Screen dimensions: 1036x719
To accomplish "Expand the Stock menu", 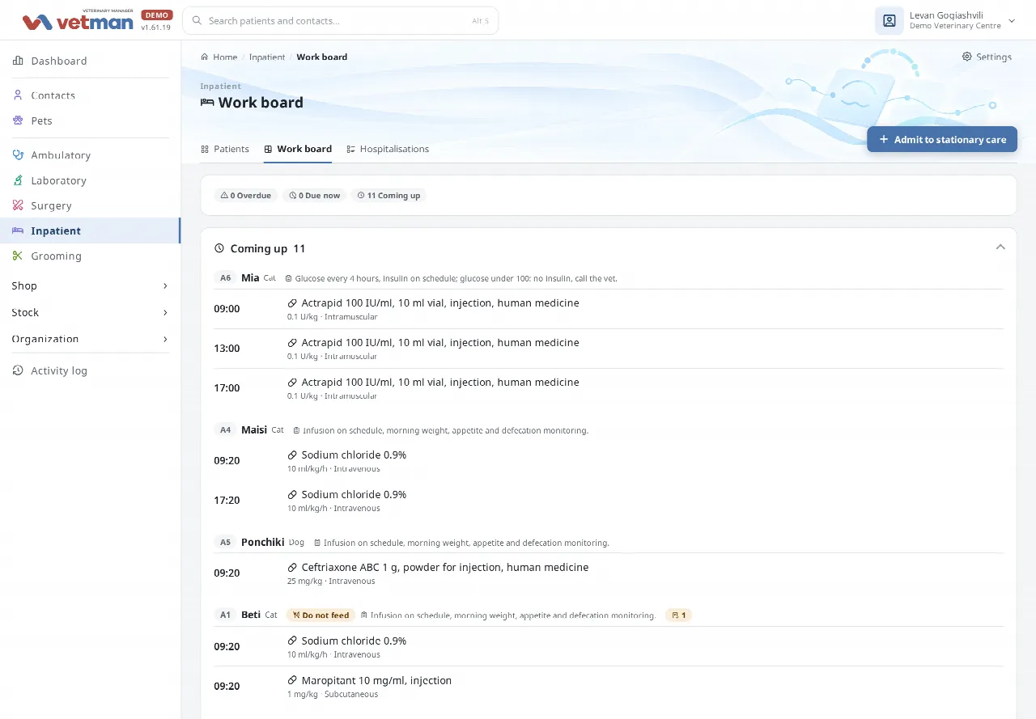I will click(90, 312).
